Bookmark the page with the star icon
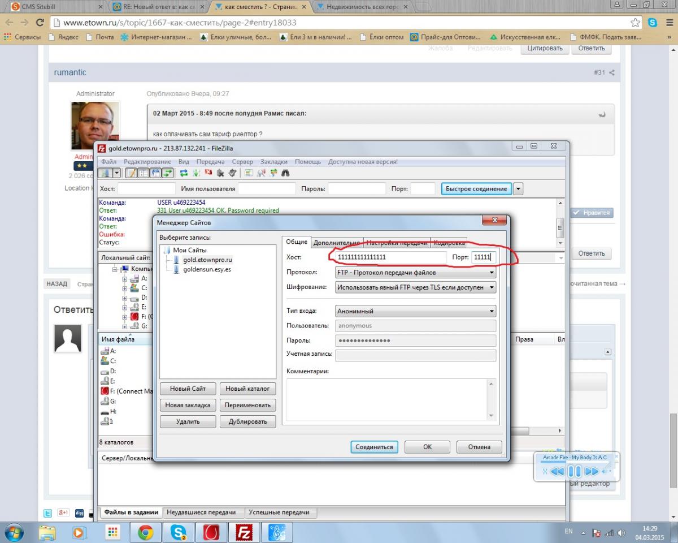 click(636, 23)
